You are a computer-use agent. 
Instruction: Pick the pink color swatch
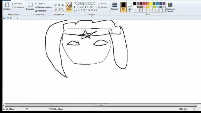[144, 7]
